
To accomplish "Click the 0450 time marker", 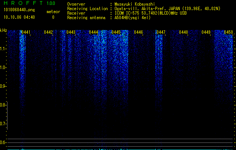I will pos(228,32).
